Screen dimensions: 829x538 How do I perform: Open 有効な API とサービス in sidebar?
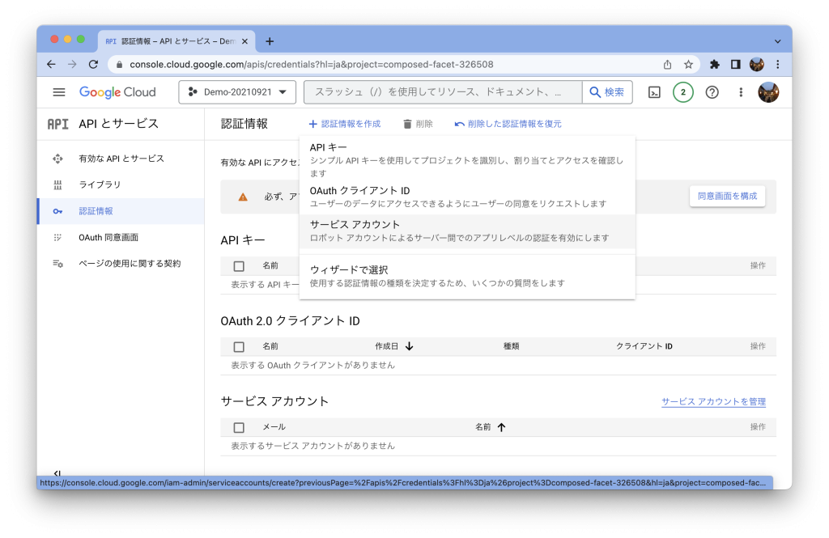point(121,159)
